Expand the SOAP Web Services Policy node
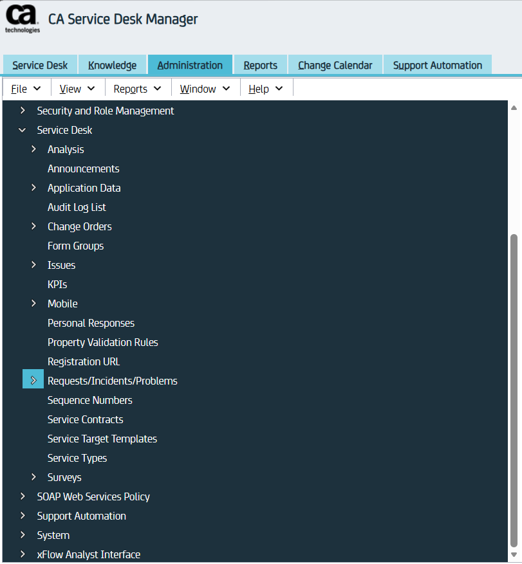The width and height of the screenshot is (522, 564). pyautogui.click(x=23, y=496)
